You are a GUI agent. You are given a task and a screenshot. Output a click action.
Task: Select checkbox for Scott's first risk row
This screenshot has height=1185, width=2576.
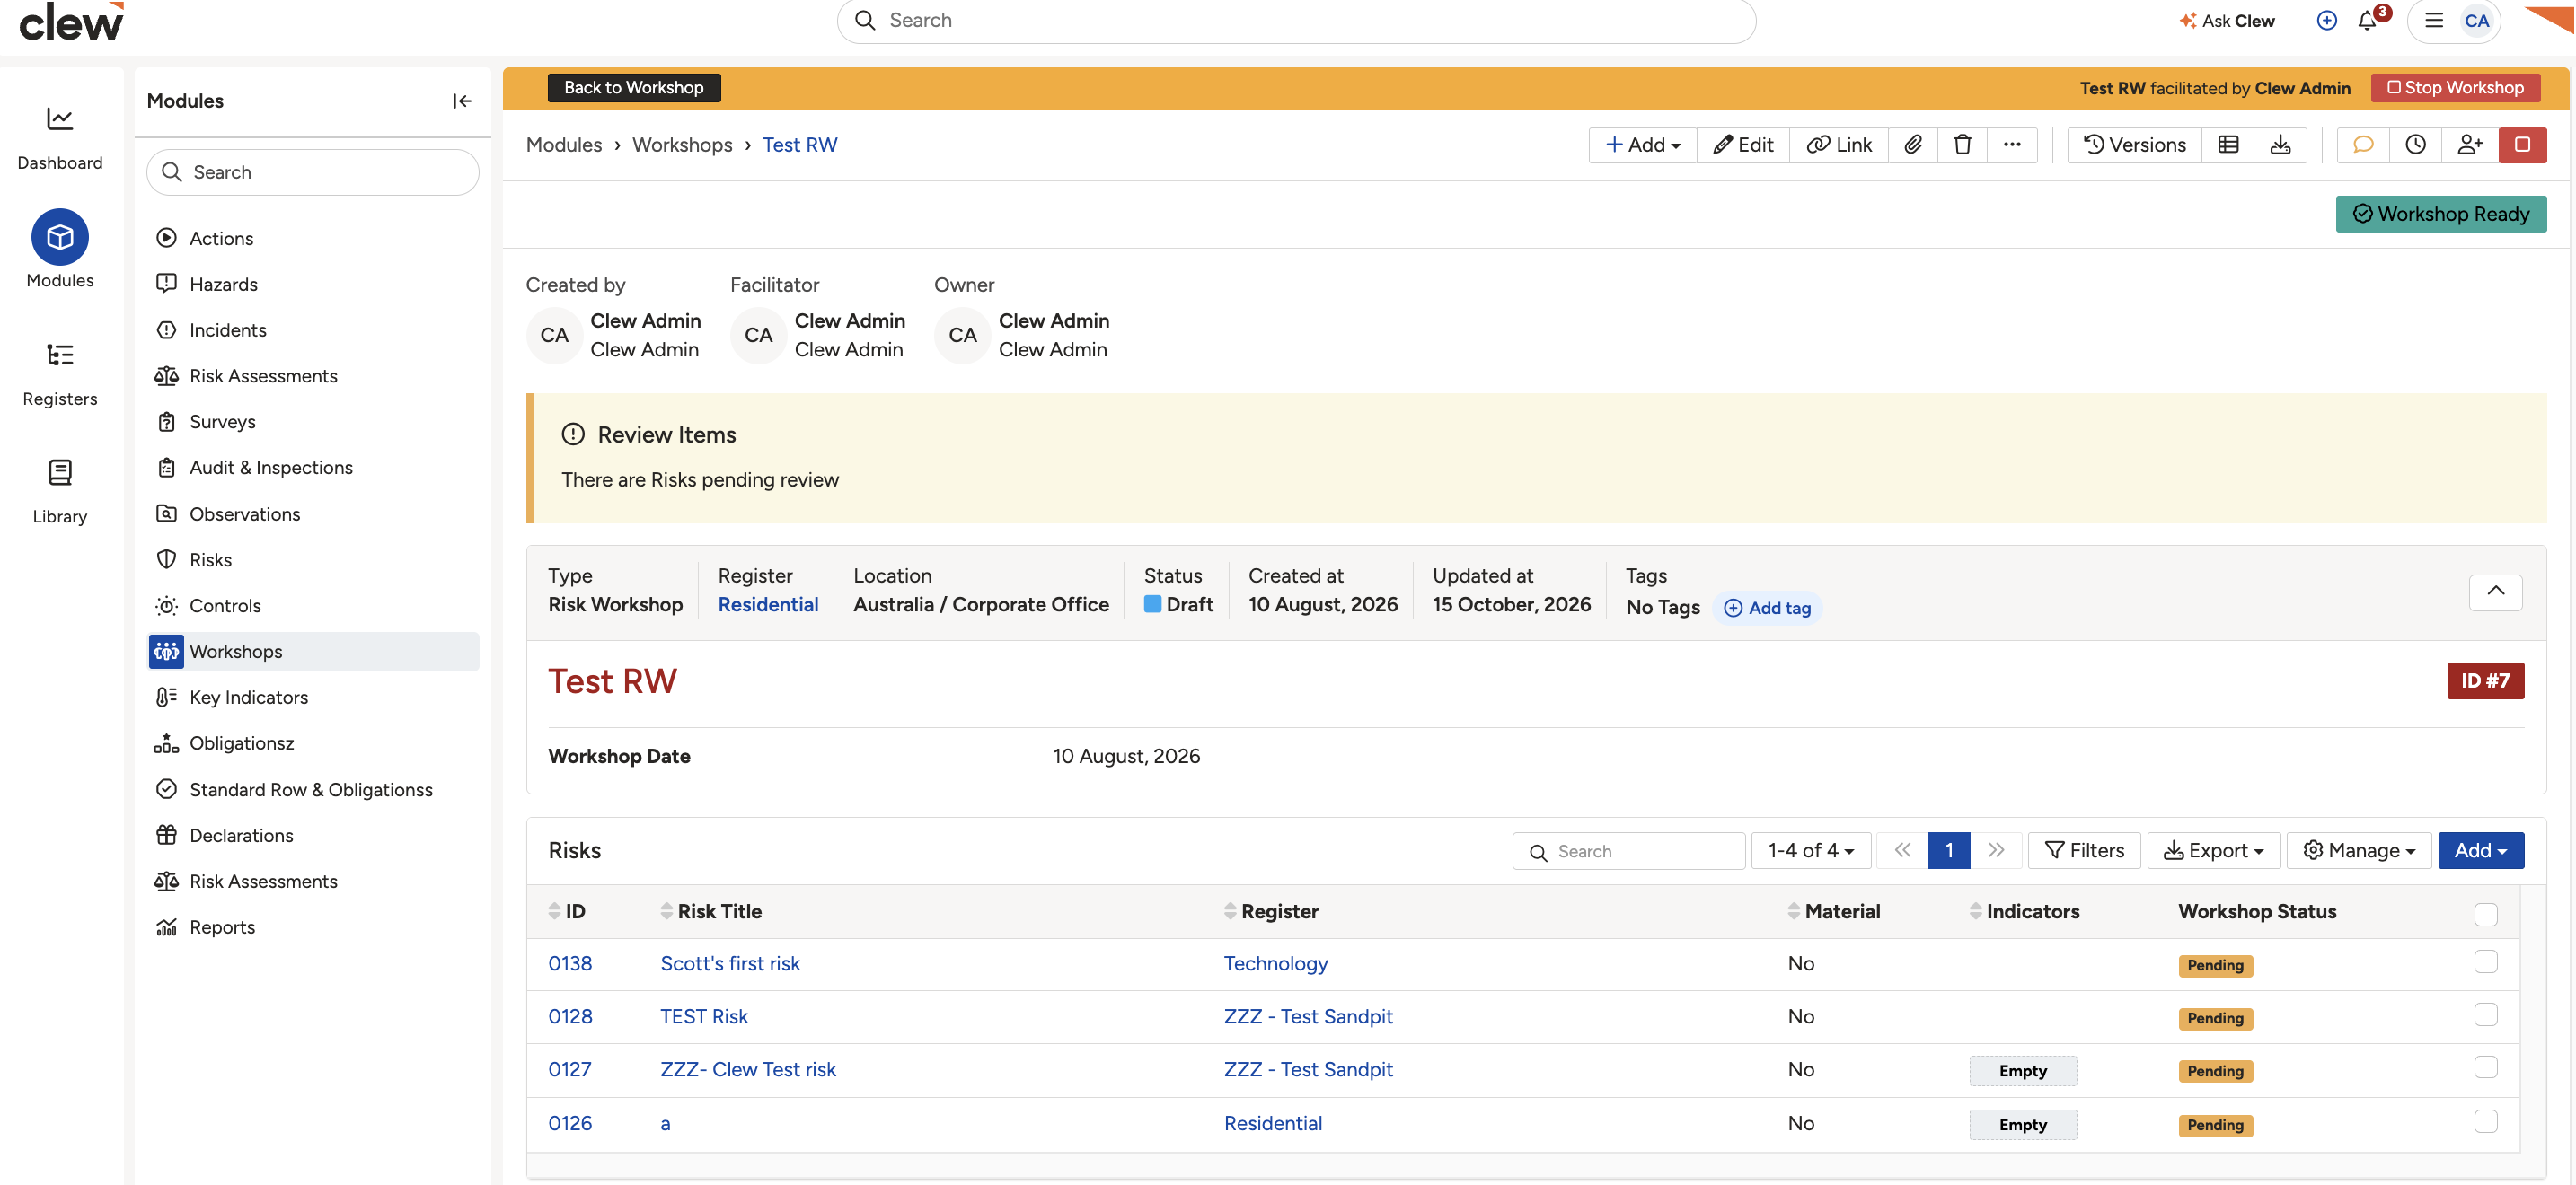[2485, 961]
